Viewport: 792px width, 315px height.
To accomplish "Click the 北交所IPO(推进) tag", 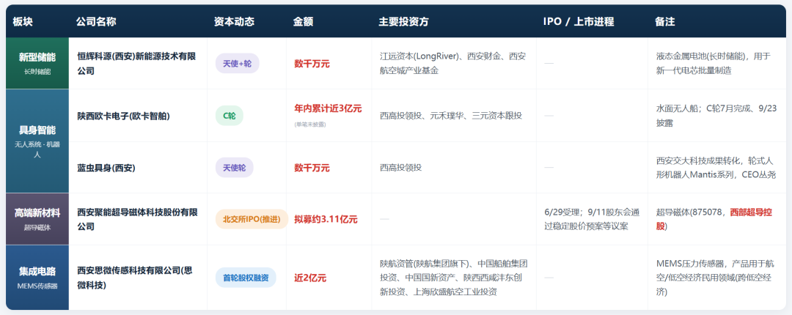I will click(x=252, y=219).
